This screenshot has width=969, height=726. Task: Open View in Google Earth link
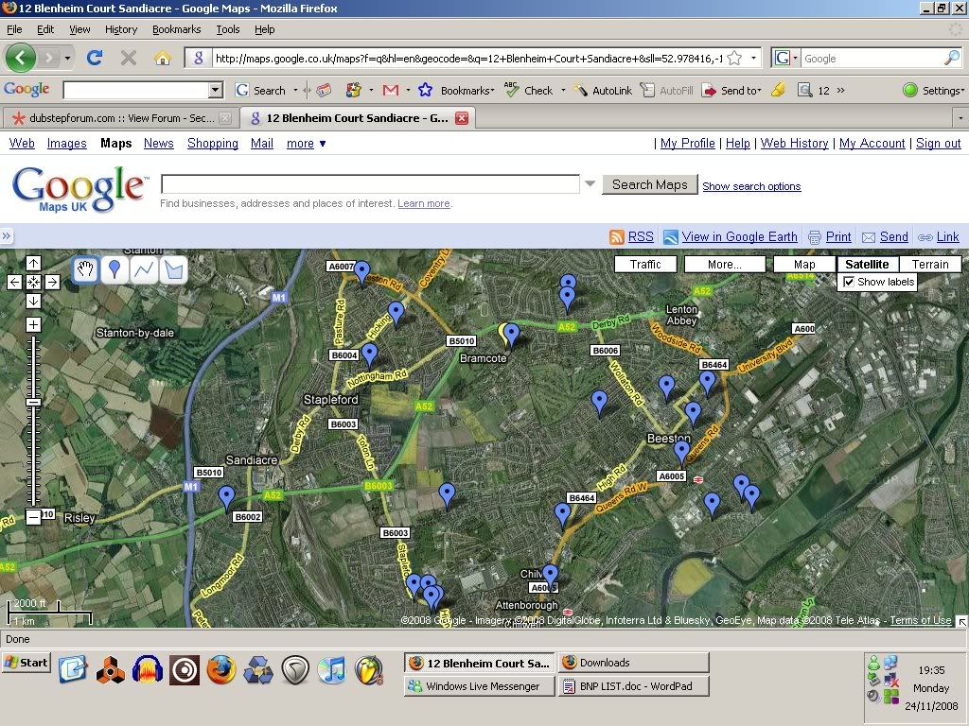coord(739,236)
